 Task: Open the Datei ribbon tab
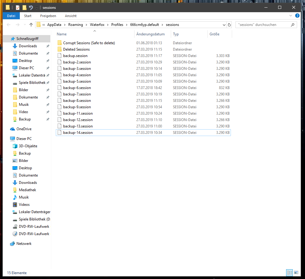pyautogui.click(x=11, y=16)
